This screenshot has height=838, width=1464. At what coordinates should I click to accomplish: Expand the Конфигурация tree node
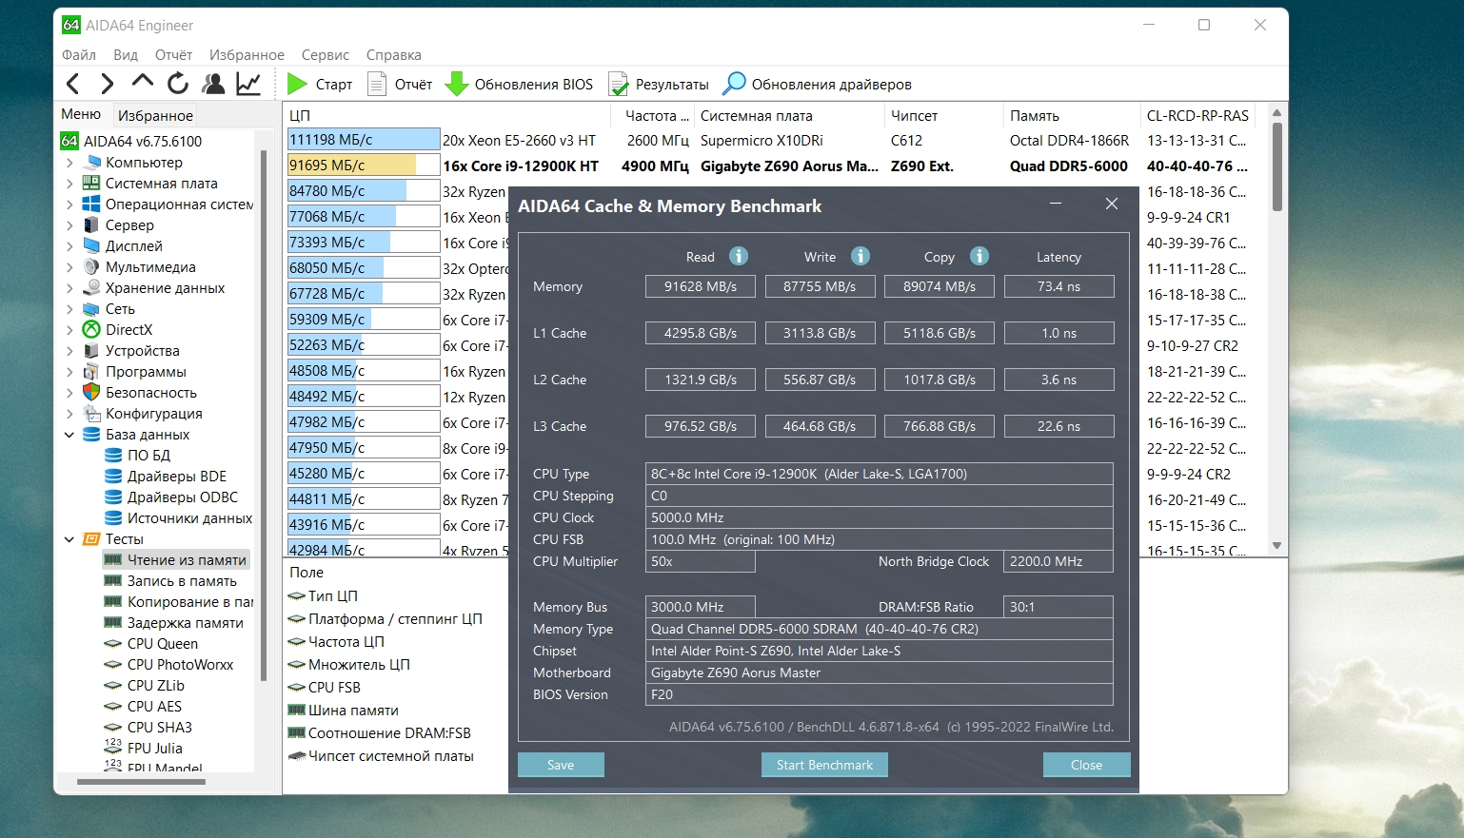click(x=69, y=414)
